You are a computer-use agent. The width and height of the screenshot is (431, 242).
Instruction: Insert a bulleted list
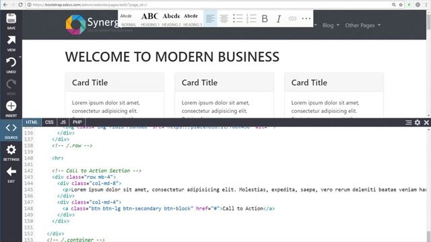(238, 19)
